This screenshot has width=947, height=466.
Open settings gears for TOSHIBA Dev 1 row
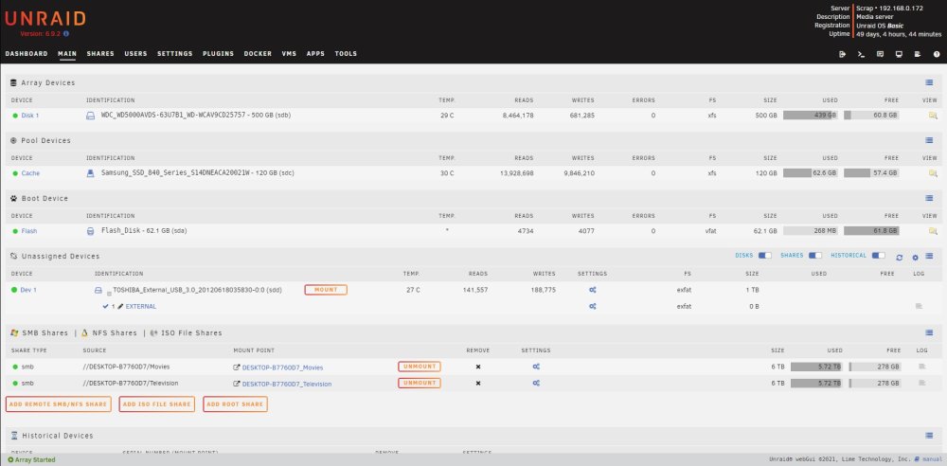click(593, 290)
